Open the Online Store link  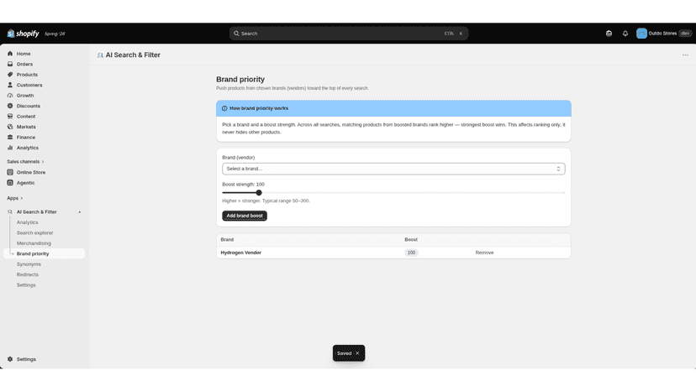[31, 172]
